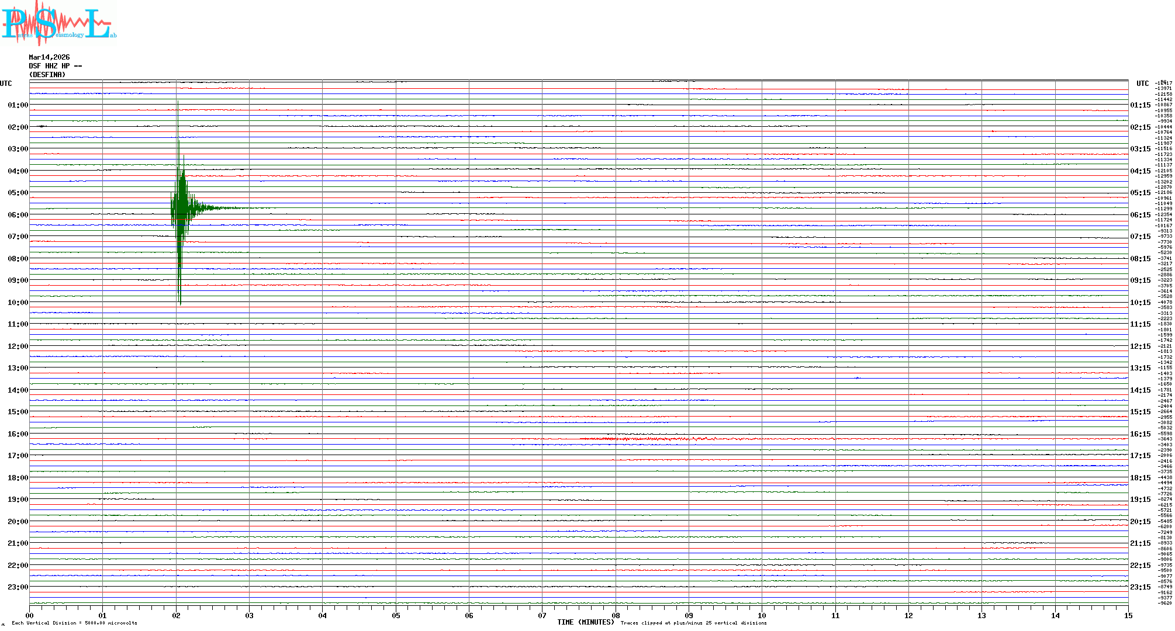Click the 13:15 label on right side

1140,368
